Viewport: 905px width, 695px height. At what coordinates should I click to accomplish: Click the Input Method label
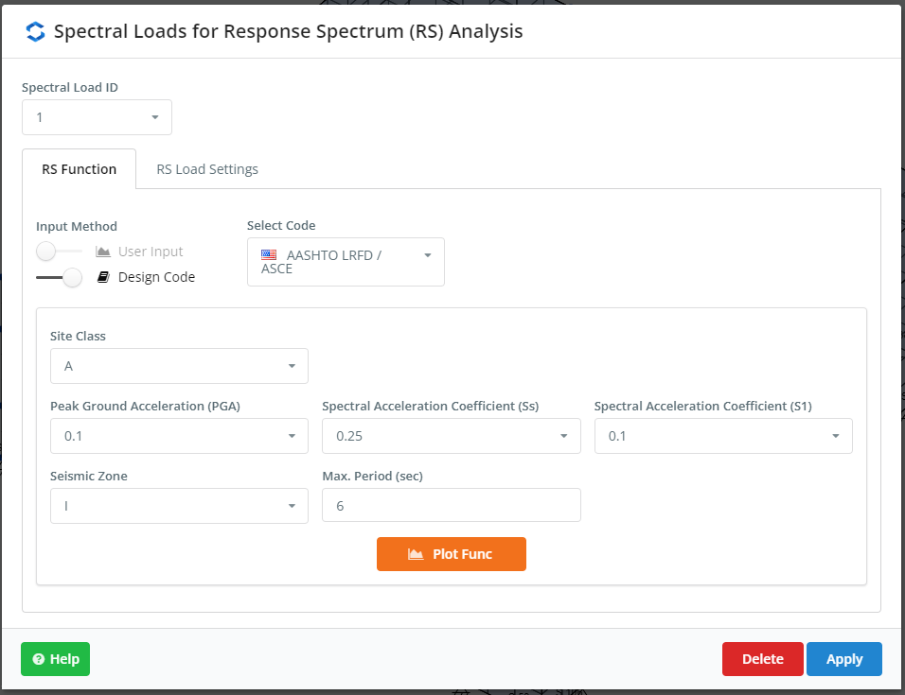click(x=77, y=227)
